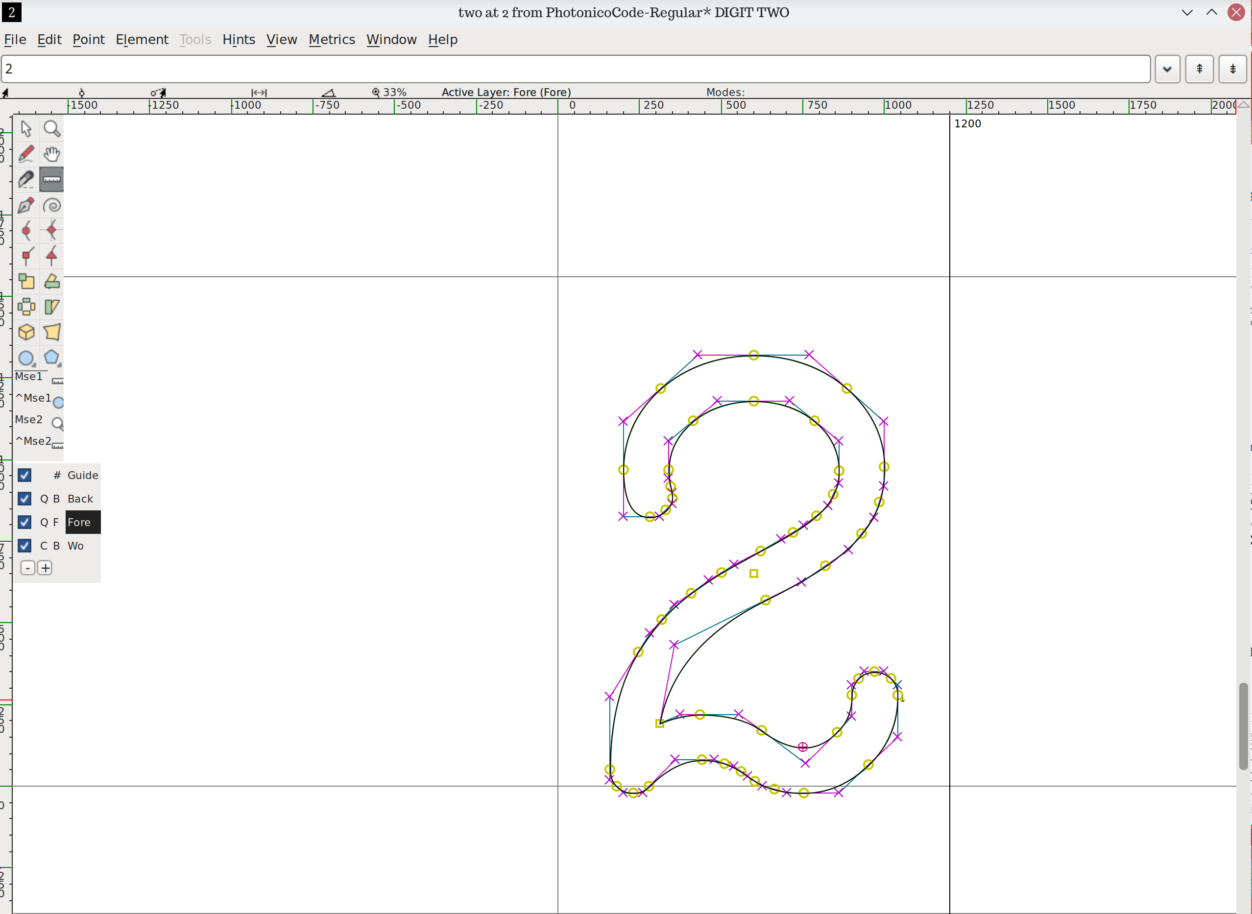Click the vertical scrollbar thumb
The width and height of the screenshot is (1252, 914).
[1243, 726]
